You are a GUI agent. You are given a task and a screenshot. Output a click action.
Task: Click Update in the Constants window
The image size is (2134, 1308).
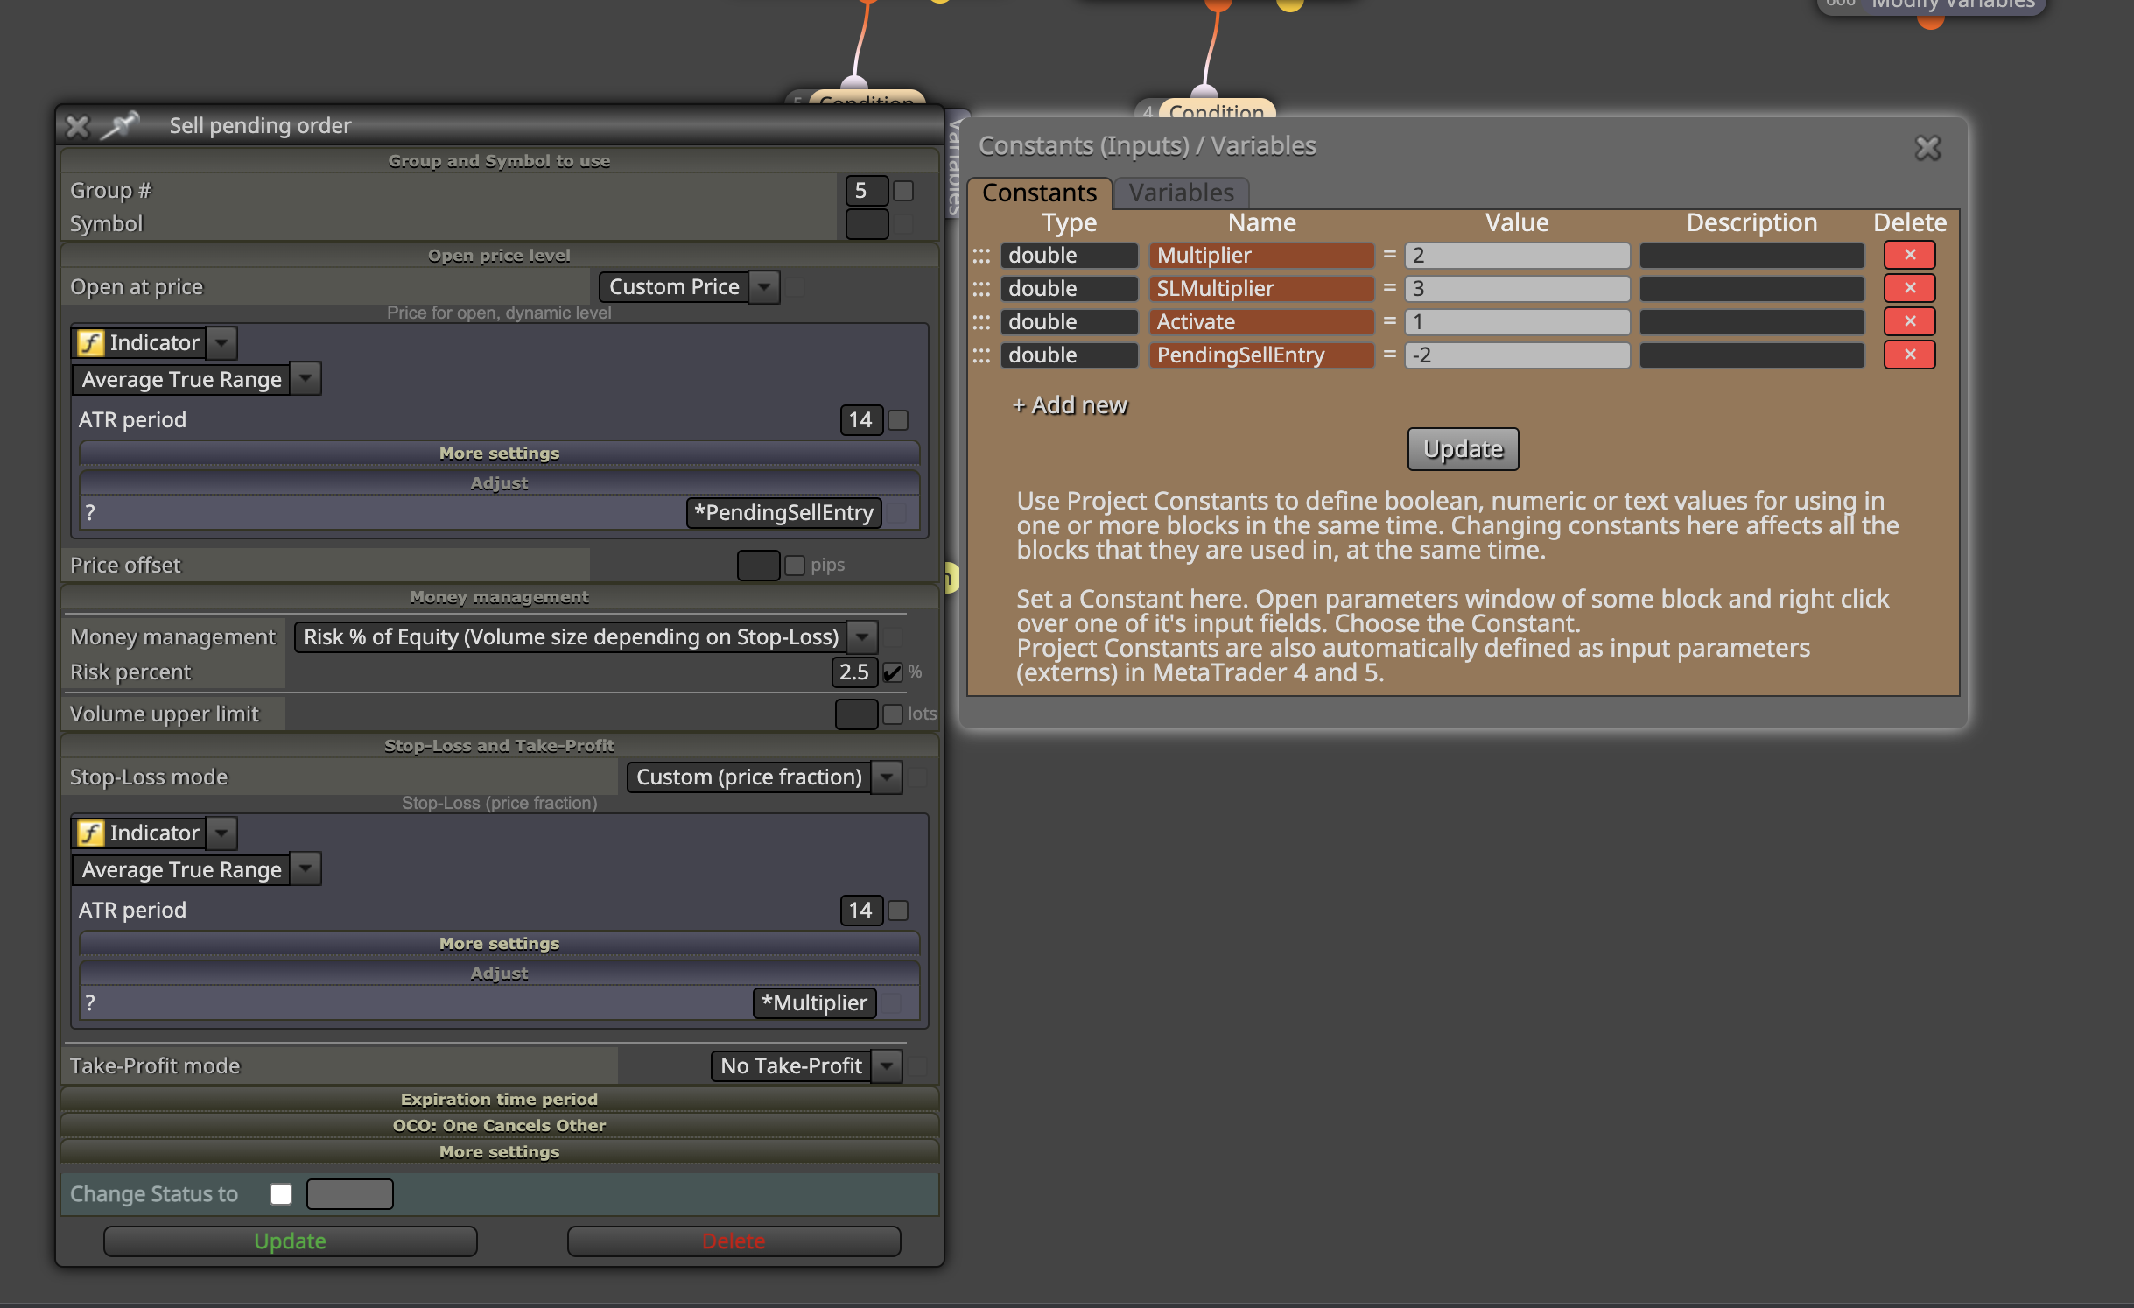tap(1463, 449)
